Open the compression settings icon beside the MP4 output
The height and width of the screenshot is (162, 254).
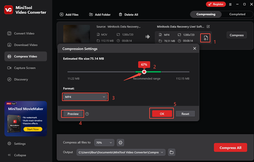[x=206, y=38]
